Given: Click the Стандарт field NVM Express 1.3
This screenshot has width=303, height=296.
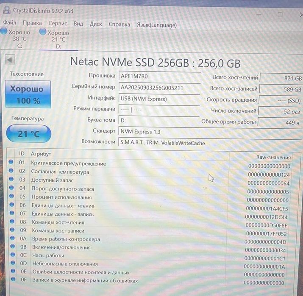Looking at the screenshot, I should pos(210,132).
